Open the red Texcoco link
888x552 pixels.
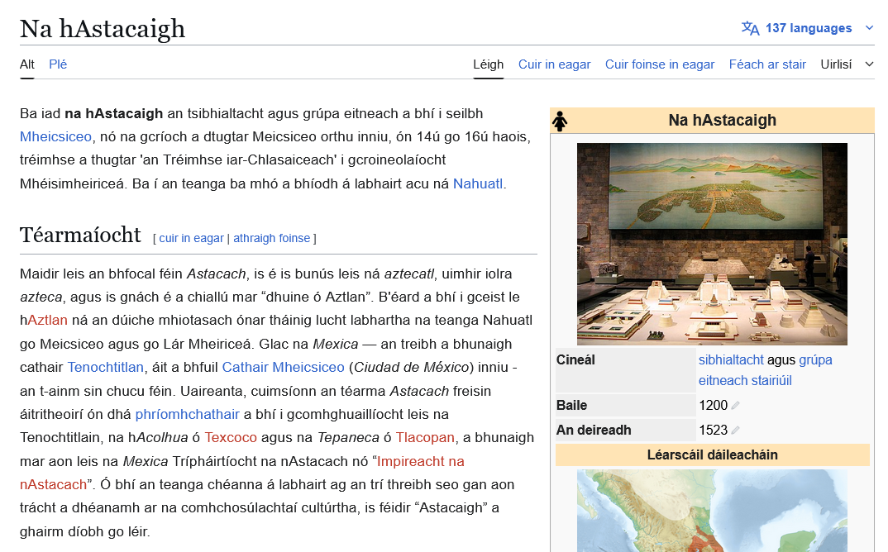(231, 437)
